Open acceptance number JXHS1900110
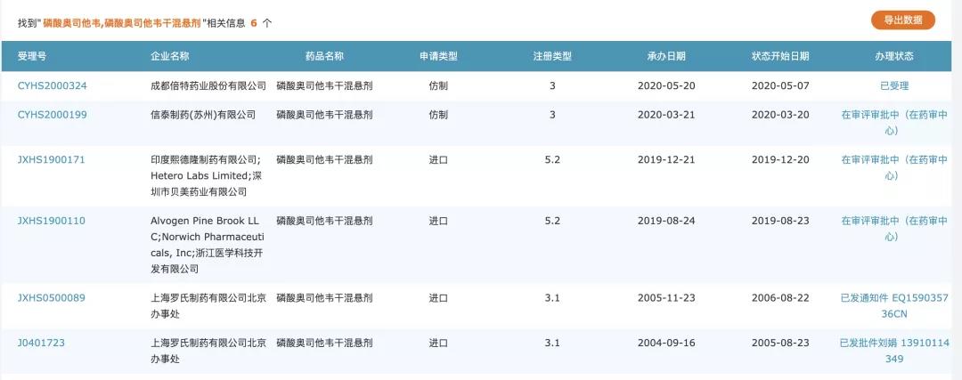962x380 pixels. coord(52,221)
